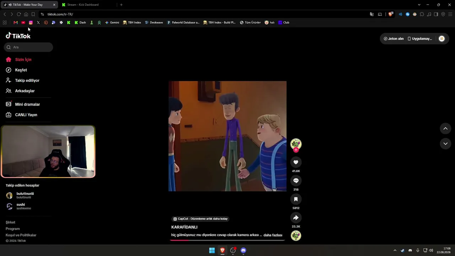
Task: Open the tab search dropdown chevron
Action: [x=419, y=5]
